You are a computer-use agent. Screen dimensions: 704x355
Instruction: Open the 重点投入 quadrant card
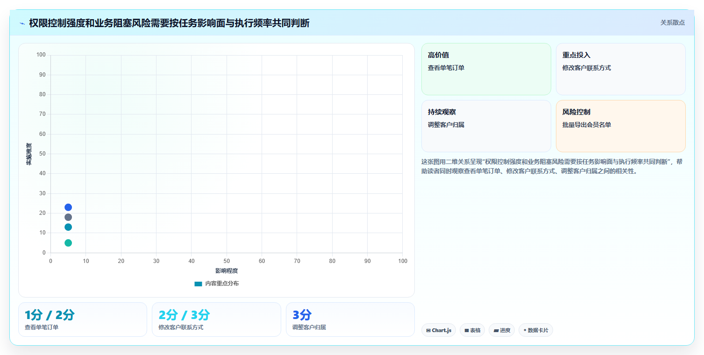[x=621, y=69]
